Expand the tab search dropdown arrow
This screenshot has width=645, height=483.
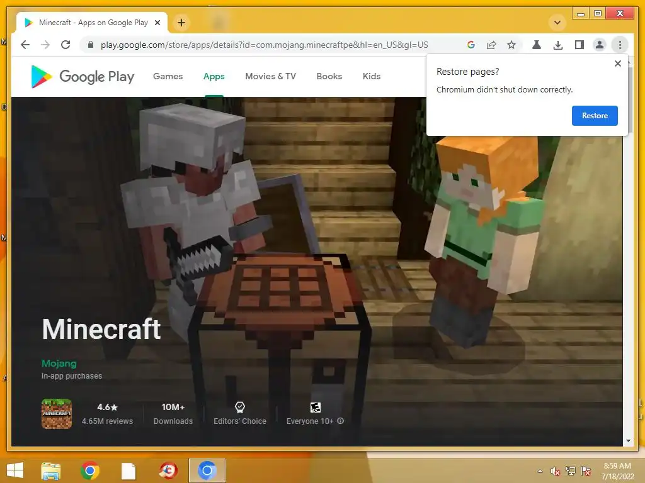coord(557,23)
